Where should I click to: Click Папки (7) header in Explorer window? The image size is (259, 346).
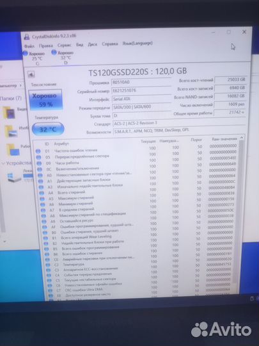(11, 99)
